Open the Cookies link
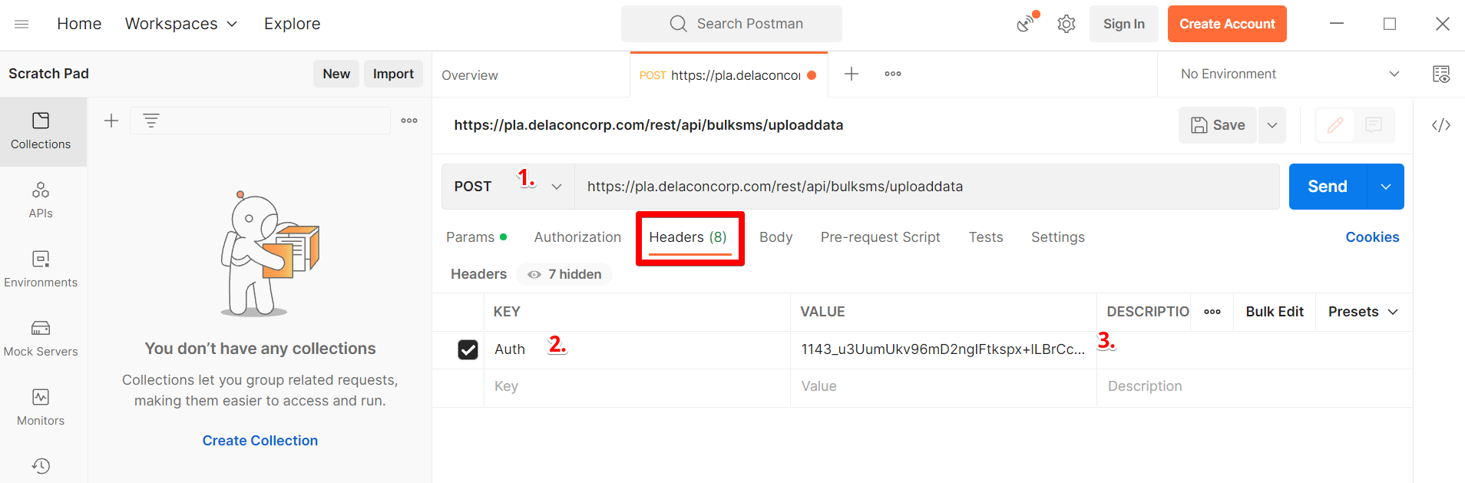This screenshot has height=483, width=1465. coord(1372,237)
